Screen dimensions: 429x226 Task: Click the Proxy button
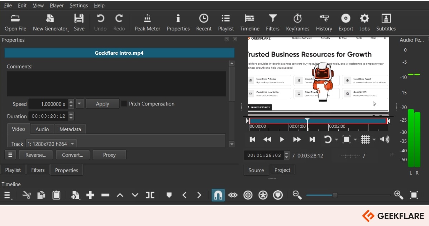pyautogui.click(x=109, y=155)
